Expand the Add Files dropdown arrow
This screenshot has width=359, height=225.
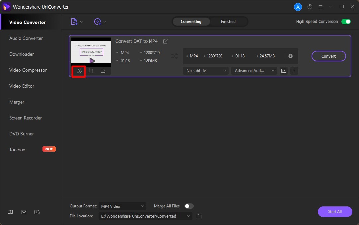pos(81,22)
